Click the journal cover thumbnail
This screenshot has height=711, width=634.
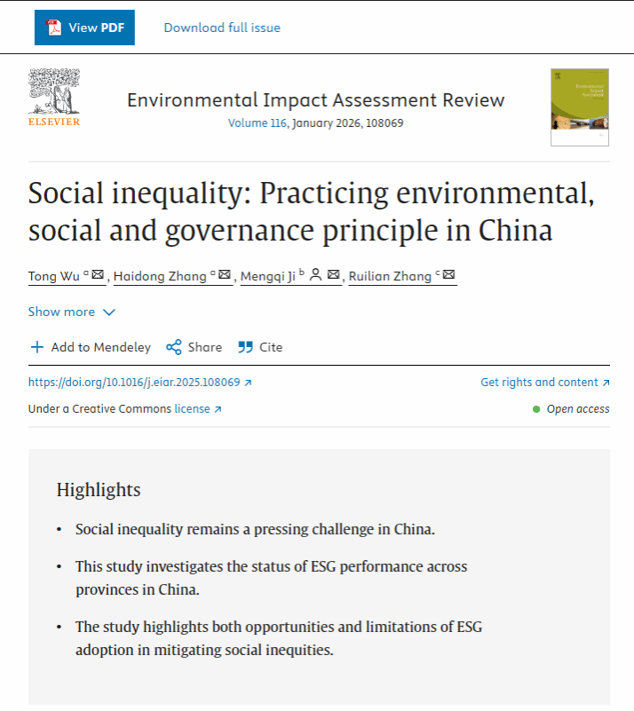pyautogui.click(x=579, y=107)
